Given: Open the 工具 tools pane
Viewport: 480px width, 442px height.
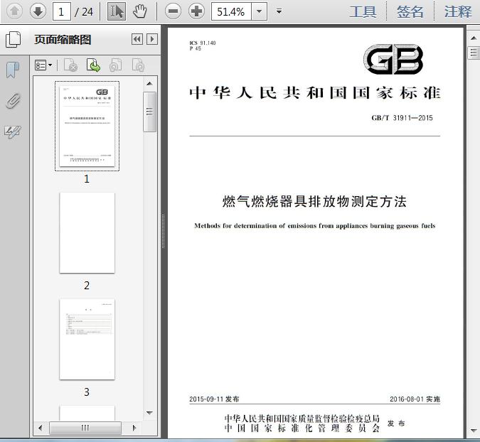Looking at the screenshot, I should click(x=363, y=12).
